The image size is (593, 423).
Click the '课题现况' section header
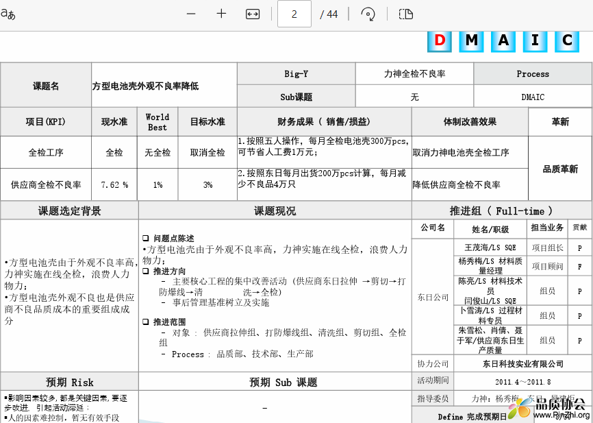(275, 211)
